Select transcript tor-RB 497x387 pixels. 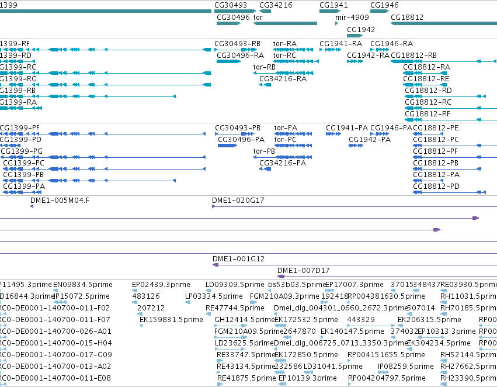point(265,67)
